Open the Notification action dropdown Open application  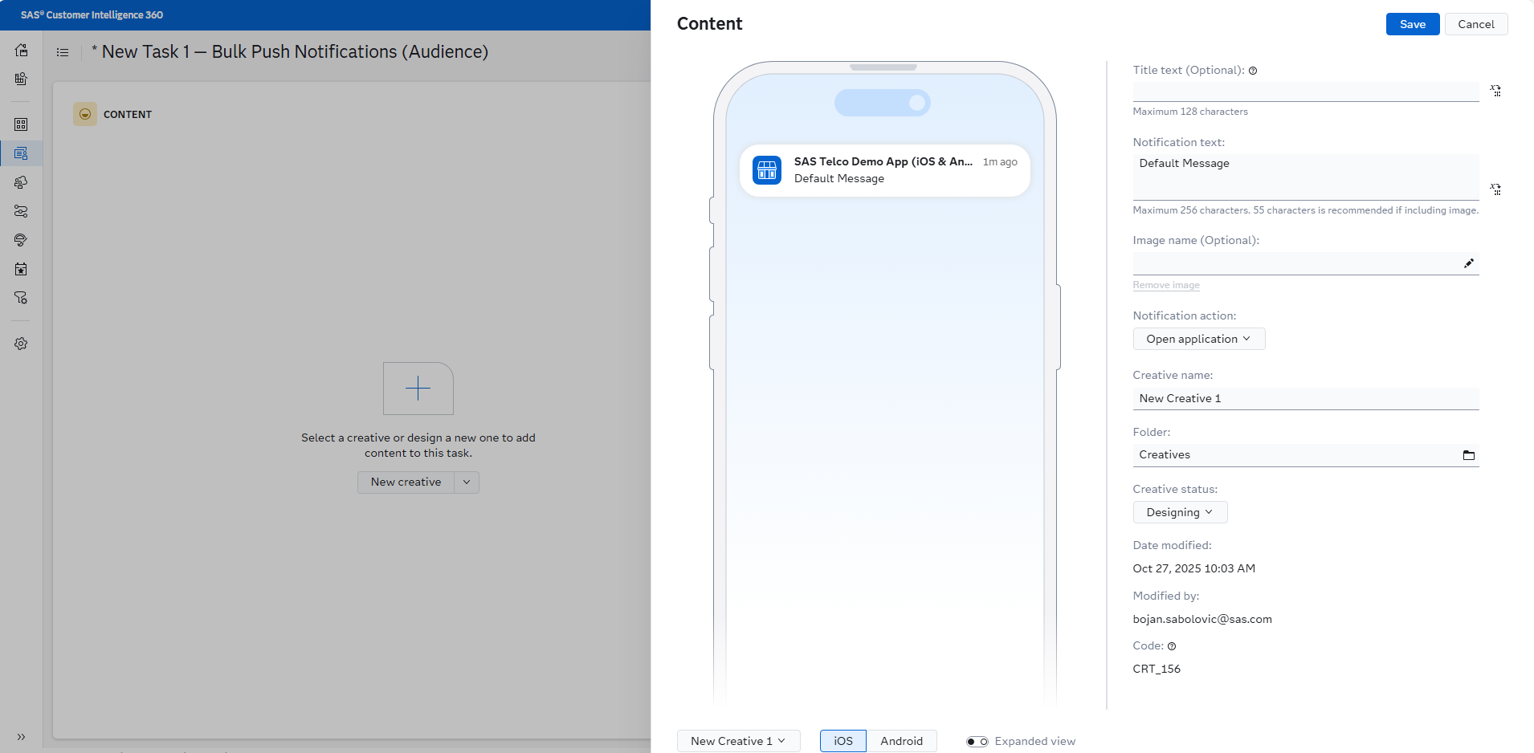(x=1197, y=338)
